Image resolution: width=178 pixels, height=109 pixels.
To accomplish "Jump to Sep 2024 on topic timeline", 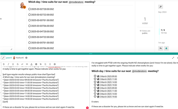I will [162, 12].
